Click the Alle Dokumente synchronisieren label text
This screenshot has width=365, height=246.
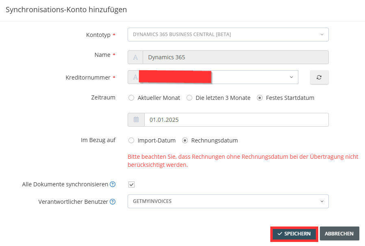[x=65, y=184]
